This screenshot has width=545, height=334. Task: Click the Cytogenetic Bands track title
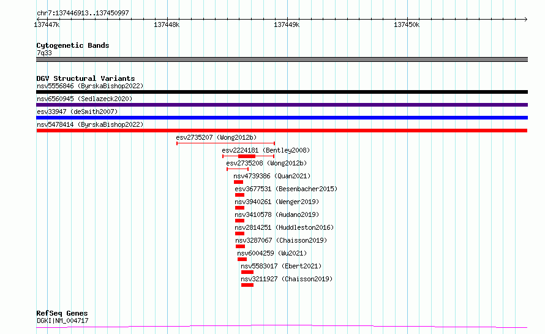tap(73, 45)
